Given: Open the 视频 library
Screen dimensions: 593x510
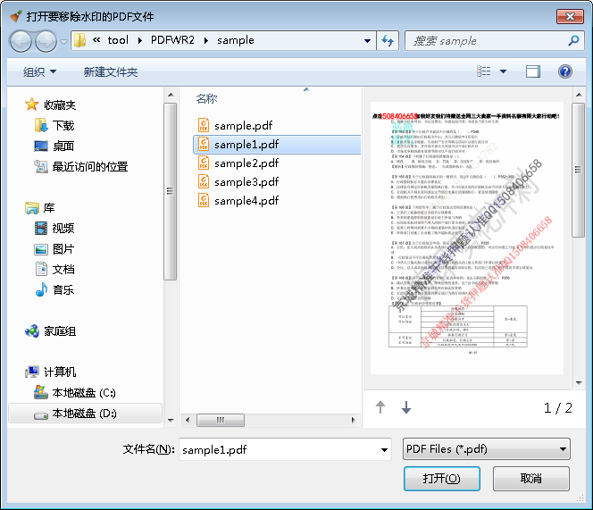Looking at the screenshot, I should tap(63, 228).
